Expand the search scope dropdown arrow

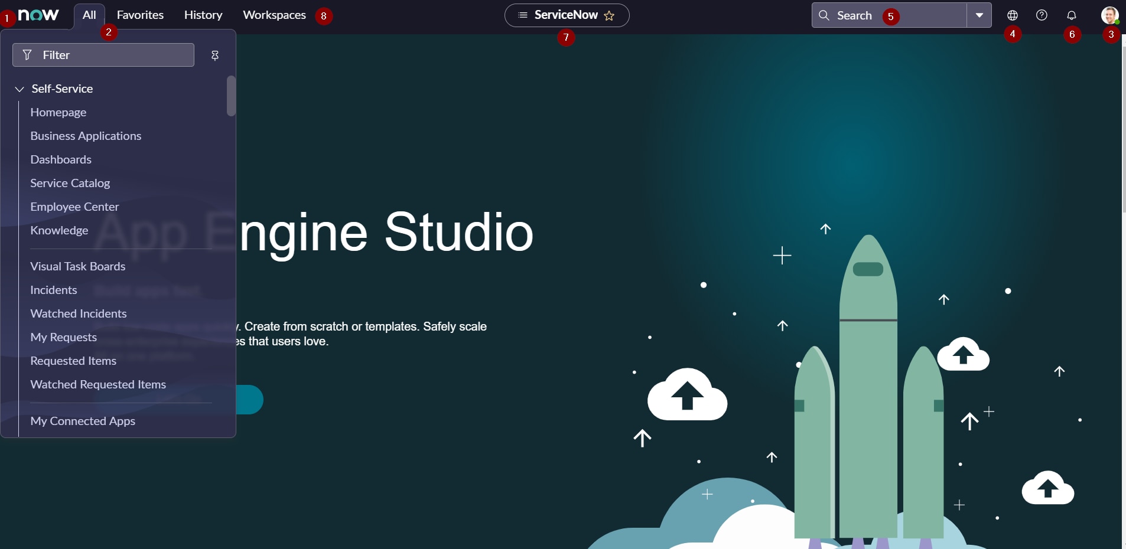[x=979, y=15]
